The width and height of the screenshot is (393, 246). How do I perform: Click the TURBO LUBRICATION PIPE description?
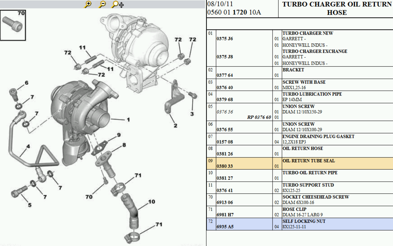pos(312,94)
